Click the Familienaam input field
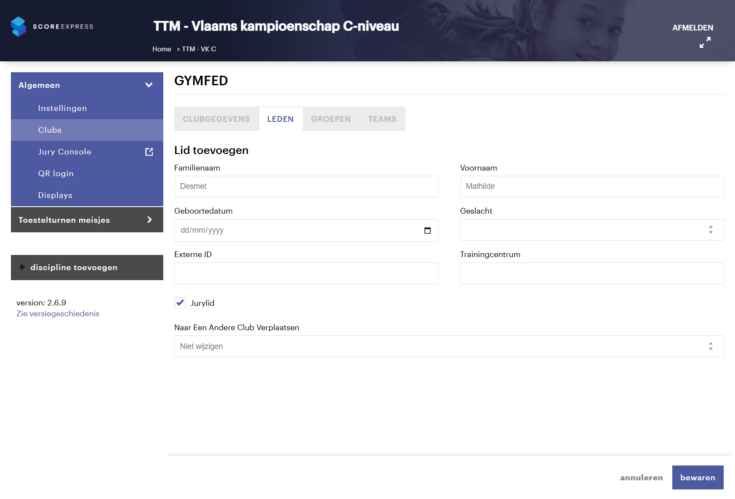Image resolution: width=735 pixels, height=499 pixels. tap(306, 187)
